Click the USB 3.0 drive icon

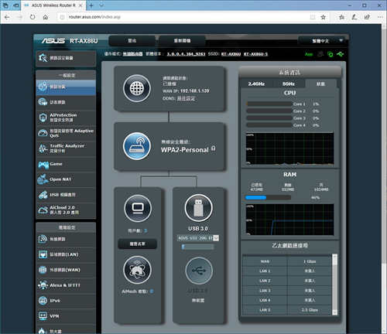[198, 208]
